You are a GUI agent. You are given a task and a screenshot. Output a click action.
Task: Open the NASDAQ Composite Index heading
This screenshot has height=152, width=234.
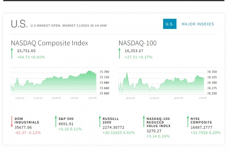[x=49, y=43]
